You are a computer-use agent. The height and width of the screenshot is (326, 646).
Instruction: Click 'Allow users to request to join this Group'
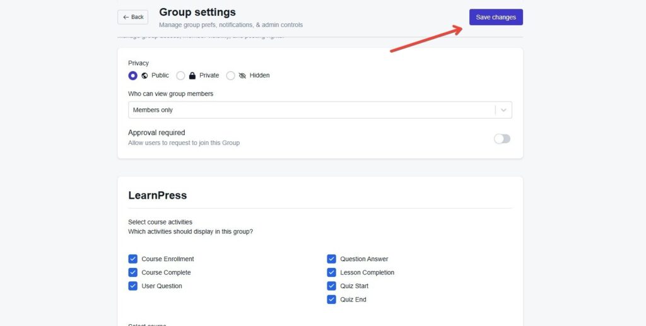[x=184, y=143]
